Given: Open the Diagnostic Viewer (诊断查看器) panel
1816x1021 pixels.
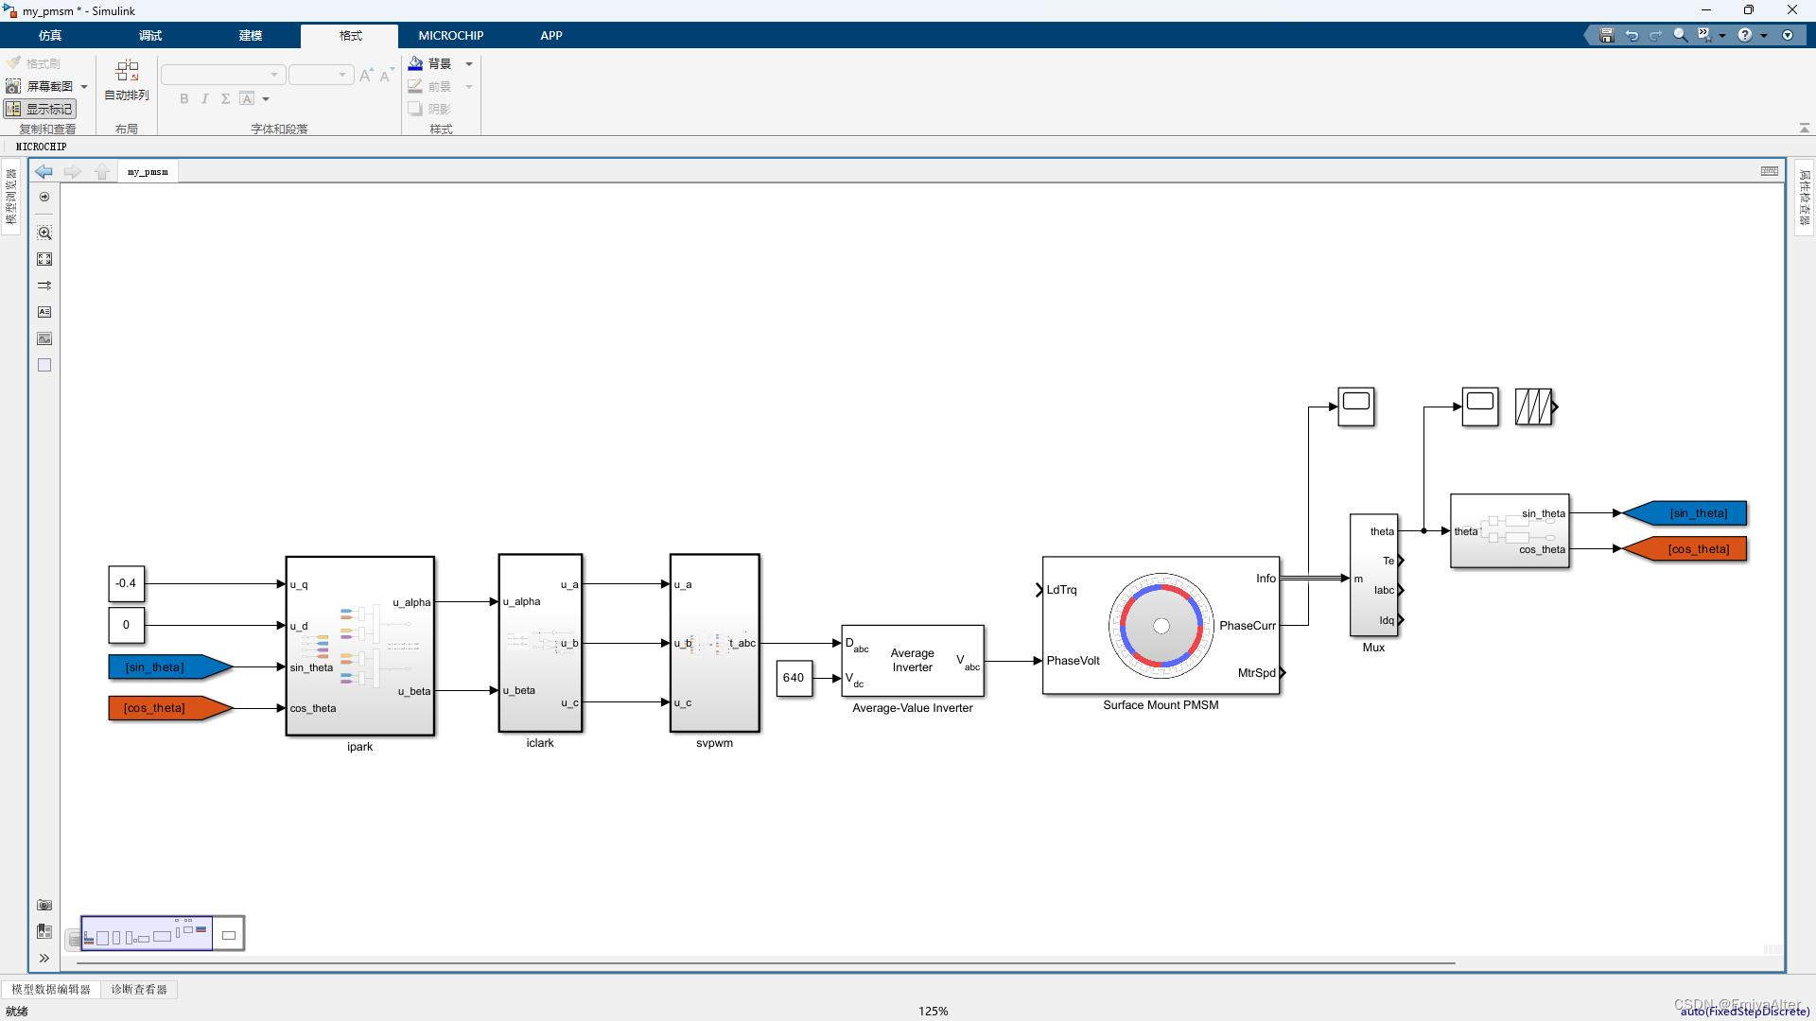Looking at the screenshot, I should [139, 989].
